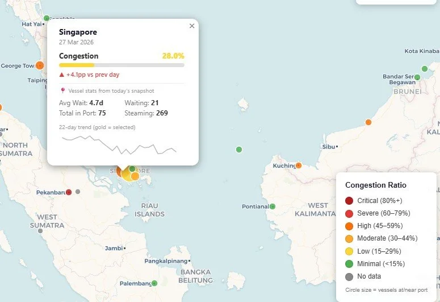Click the green Pontianak port marker
440x302 pixels.
272,206
